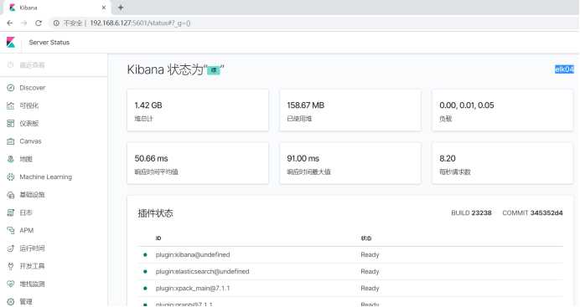This screenshot has height=307, width=580.
Task: Click the green dot beside plugin:elasticsearch@undefined
Action: pyautogui.click(x=145, y=272)
